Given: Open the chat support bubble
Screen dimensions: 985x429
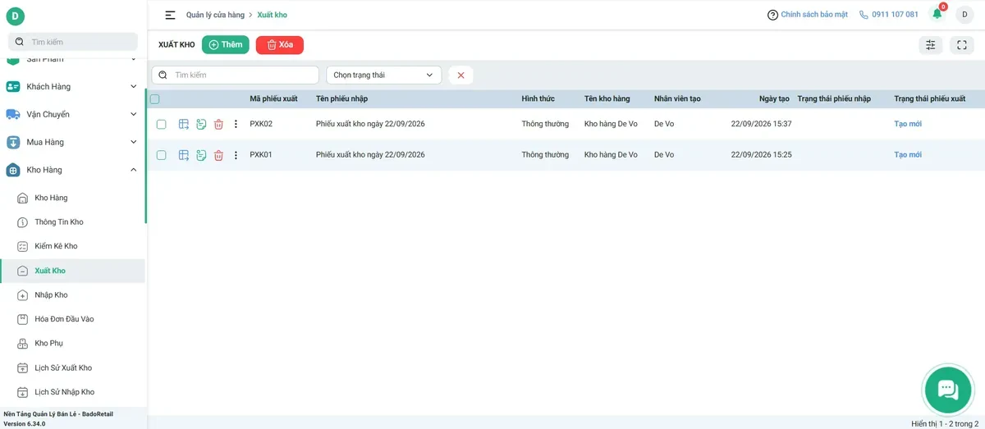Looking at the screenshot, I should [x=948, y=390].
